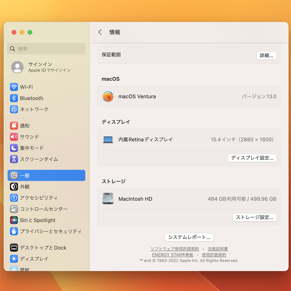Image resolution: width=291 pixels, height=291 pixels.
Task: Focus the 検索 search field
Action: pyautogui.click(x=46, y=49)
